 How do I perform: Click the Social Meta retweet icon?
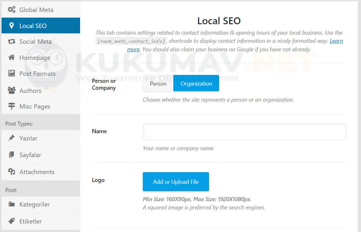point(12,41)
